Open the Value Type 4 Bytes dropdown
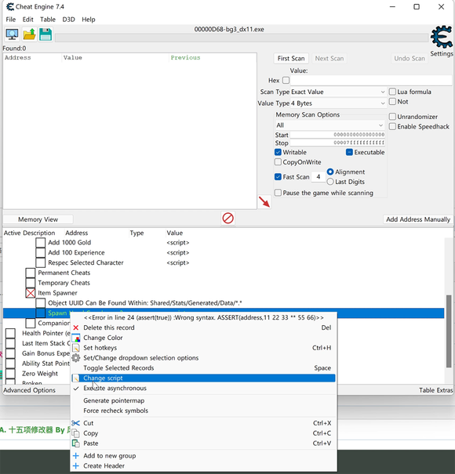This screenshot has height=474, width=455. click(338, 103)
